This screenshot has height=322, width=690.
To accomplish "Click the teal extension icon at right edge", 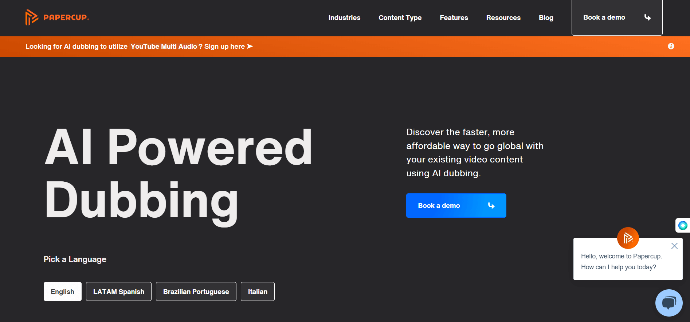I will click(x=683, y=225).
